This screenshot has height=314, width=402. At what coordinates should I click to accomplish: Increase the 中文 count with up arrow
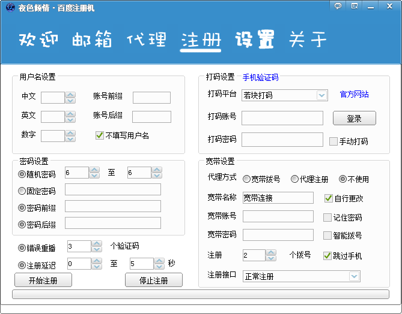[70, 95]
